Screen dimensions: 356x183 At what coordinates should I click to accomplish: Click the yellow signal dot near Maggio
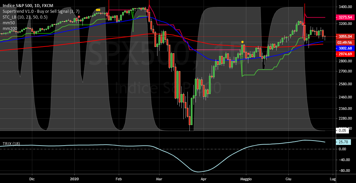(243, 42)
